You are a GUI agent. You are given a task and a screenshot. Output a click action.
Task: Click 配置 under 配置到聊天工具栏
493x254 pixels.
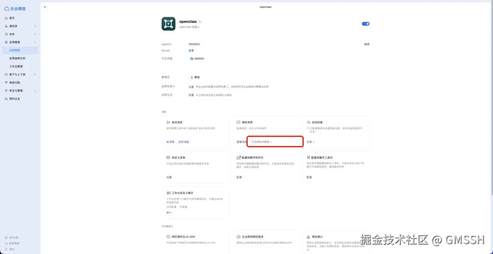pyautogui.click(x=309, y=178)
